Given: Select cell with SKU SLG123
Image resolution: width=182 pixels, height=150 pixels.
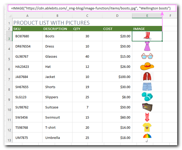Looking at the screenshot, I should click(27, 97).
